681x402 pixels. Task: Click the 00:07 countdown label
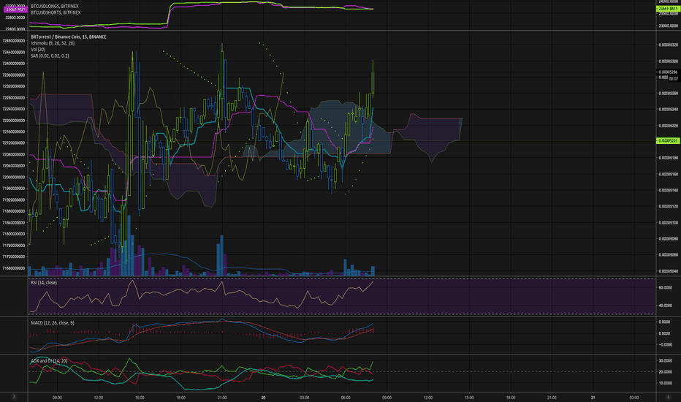click(x=673, y=79)
